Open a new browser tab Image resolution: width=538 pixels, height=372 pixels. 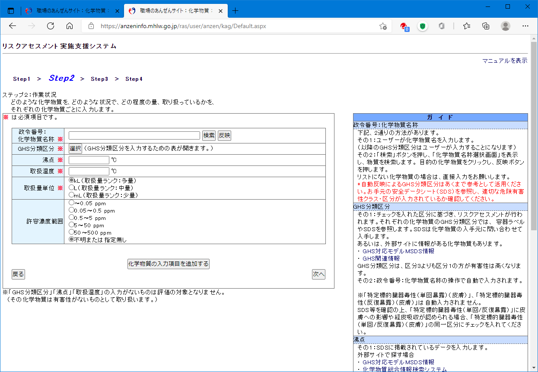[x=235, y=10]
